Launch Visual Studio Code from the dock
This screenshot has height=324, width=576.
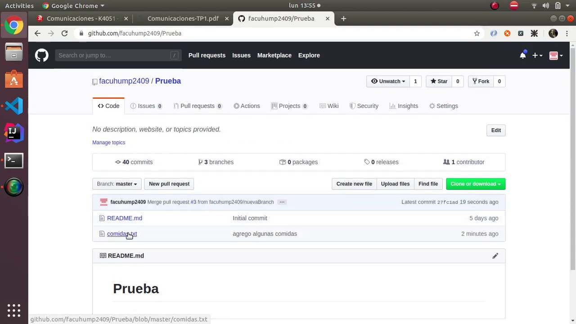(x=14, y=106)
